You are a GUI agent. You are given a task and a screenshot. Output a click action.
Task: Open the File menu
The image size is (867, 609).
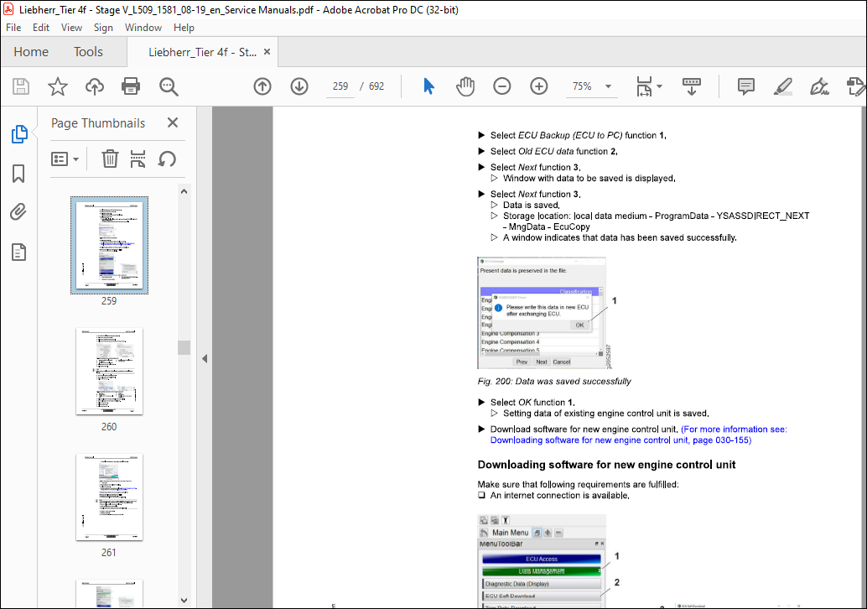pos(13,28)
